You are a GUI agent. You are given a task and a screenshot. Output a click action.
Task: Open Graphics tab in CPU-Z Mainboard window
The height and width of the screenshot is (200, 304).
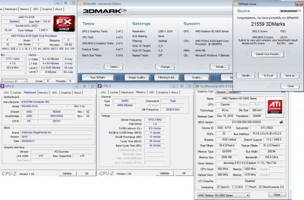pyautogui.click(x=66, y=93)
